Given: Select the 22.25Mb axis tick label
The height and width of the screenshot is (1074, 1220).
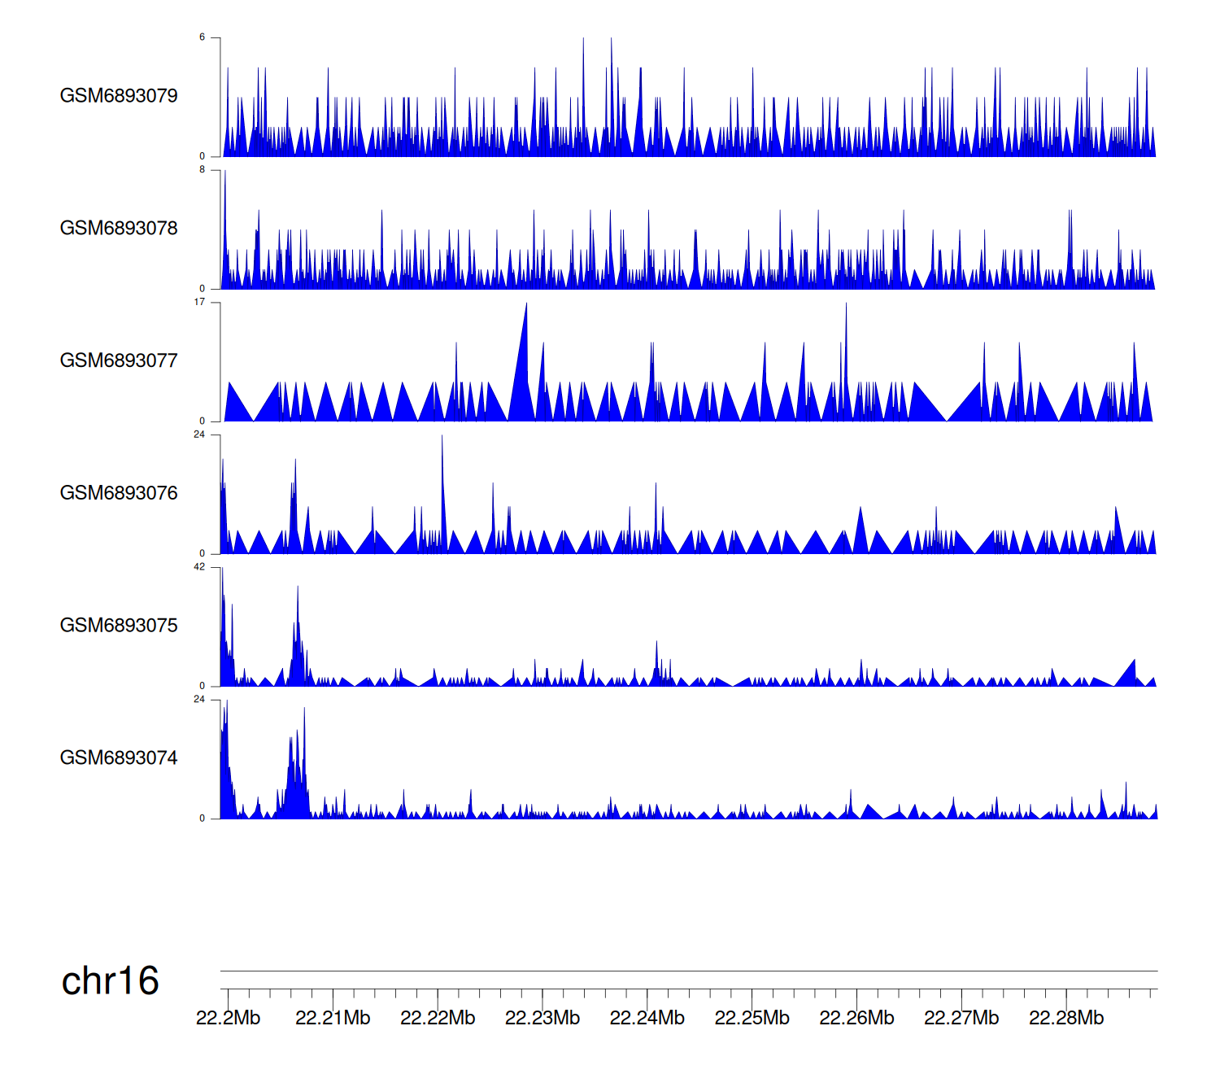Looking at the screenshot, I should pos(752,1018).
